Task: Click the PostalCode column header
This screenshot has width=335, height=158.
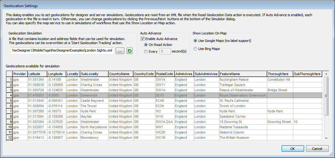Action: tap(165, 74)
